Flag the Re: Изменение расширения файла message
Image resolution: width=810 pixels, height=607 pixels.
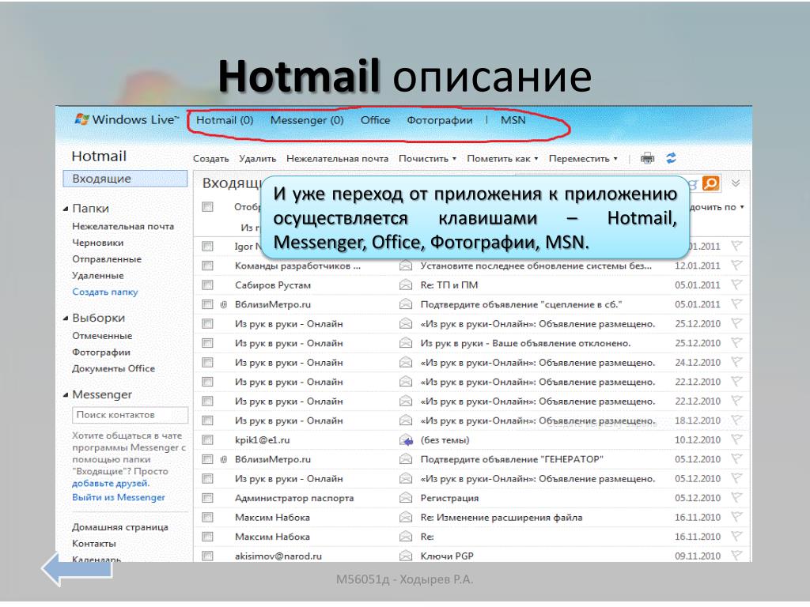(736, 517)
